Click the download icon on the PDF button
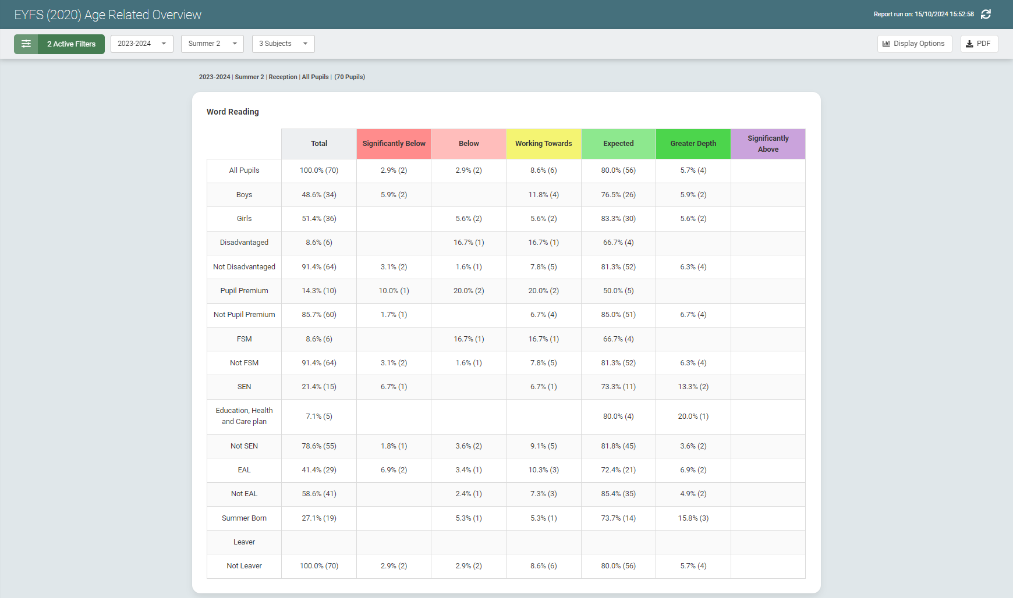Image resolution: width=1013 pixels, height=598 pixels. tap(969, 44)
